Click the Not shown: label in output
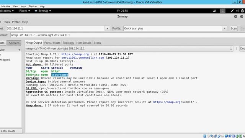The height and width of the screenshot is (138, 245). coord(34,64)
